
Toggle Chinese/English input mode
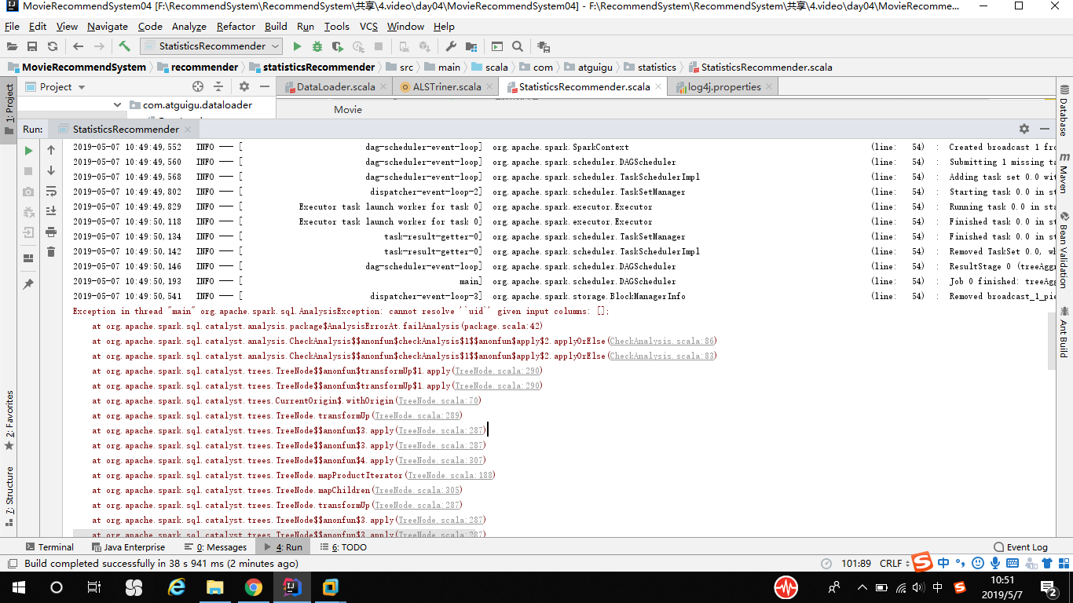click(943, 563)
